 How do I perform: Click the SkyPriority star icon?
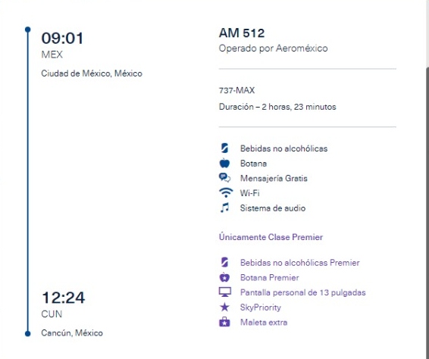point(224,307)
